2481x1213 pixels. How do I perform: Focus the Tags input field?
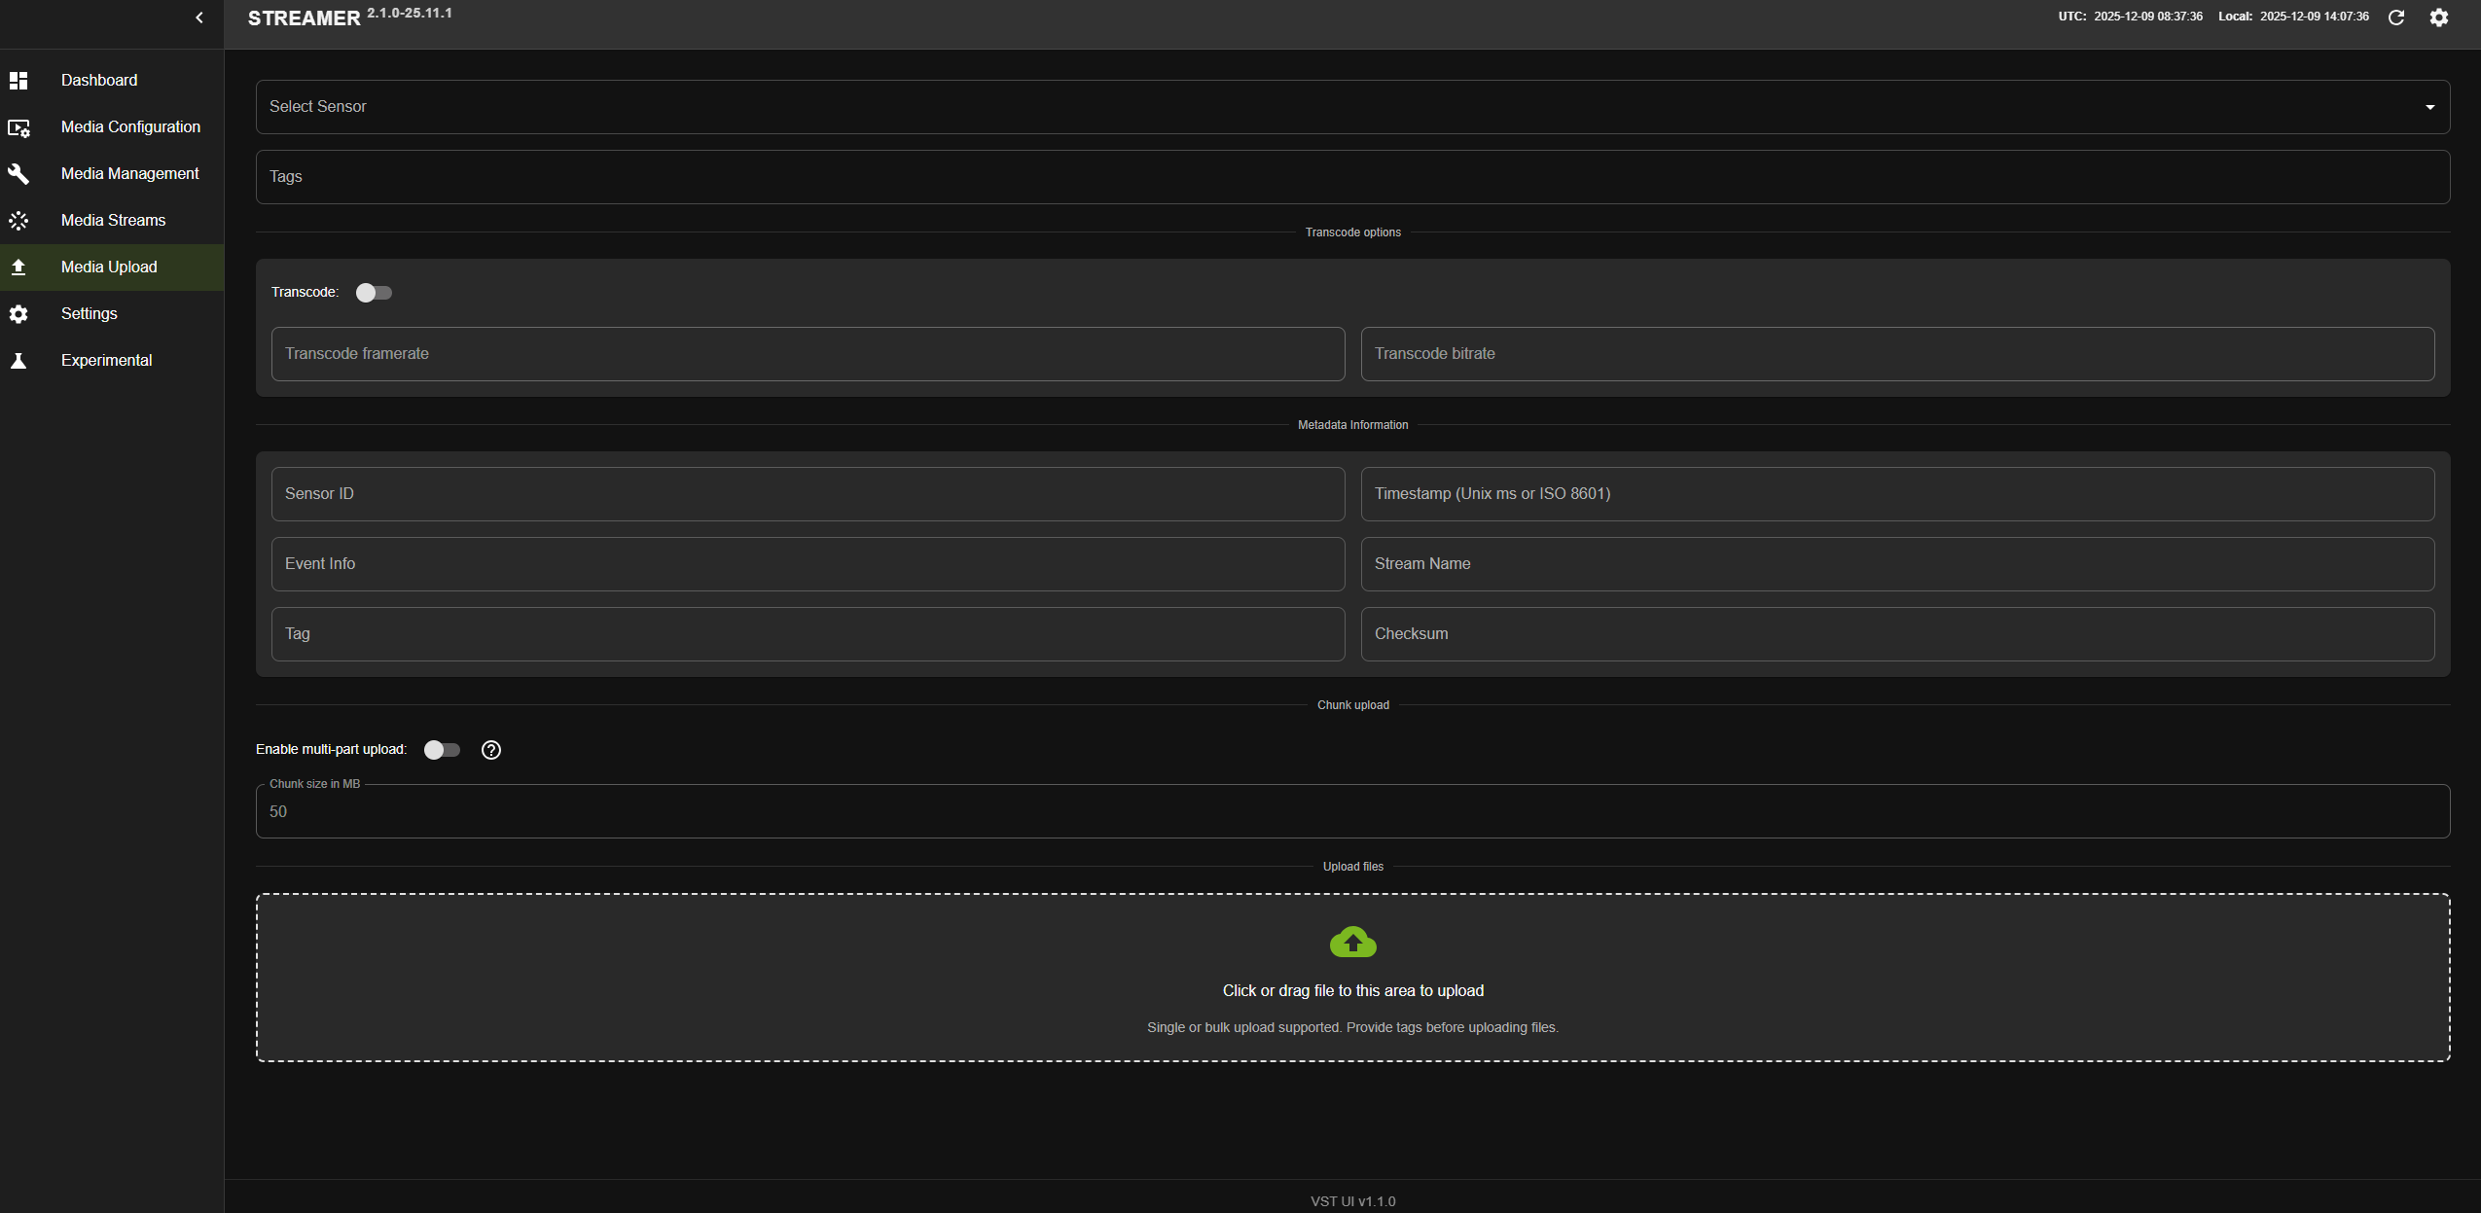coord(1351,176)
